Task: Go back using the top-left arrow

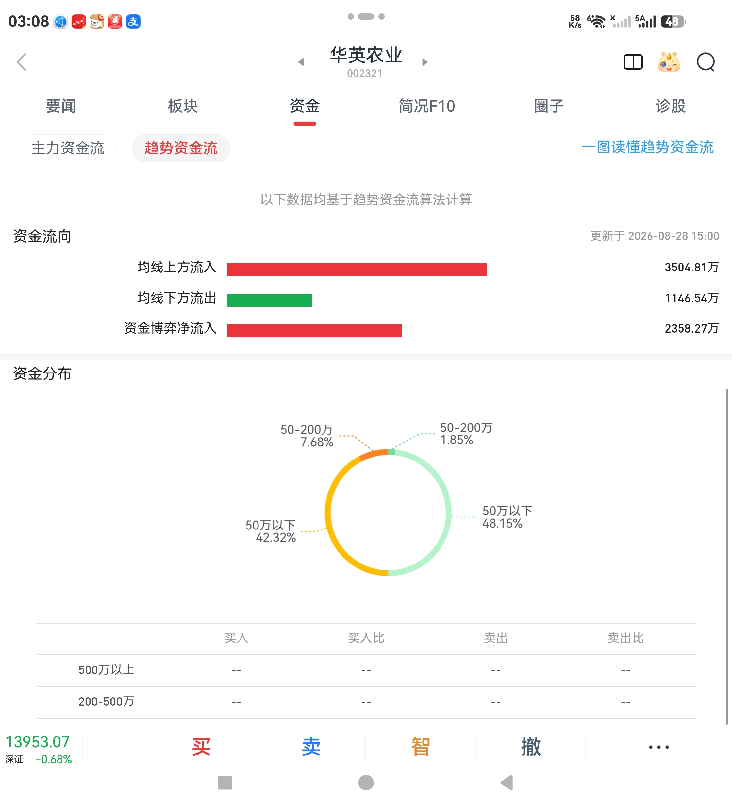Action: (22, 62)
